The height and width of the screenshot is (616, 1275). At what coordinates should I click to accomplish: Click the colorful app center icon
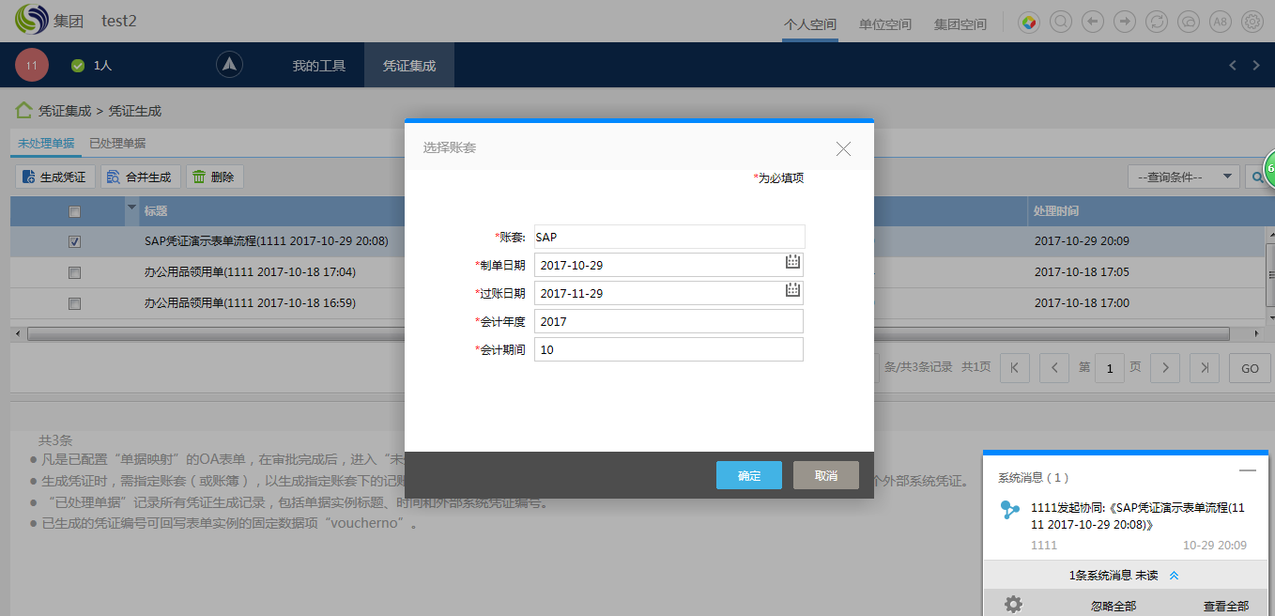click(1030, 22)
